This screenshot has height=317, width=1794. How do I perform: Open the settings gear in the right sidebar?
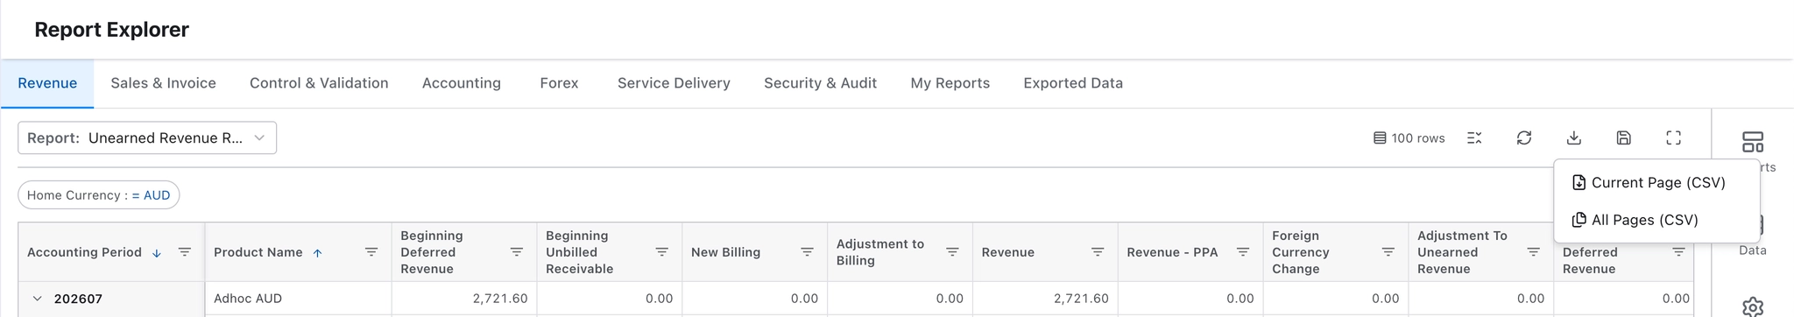pyautogui.click(x=1753, y=307)
